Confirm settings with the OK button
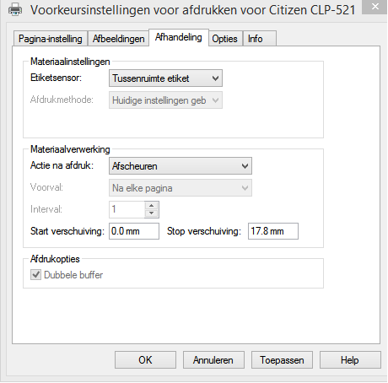Screen dimensions: 388x383 [x=145, y=360]
